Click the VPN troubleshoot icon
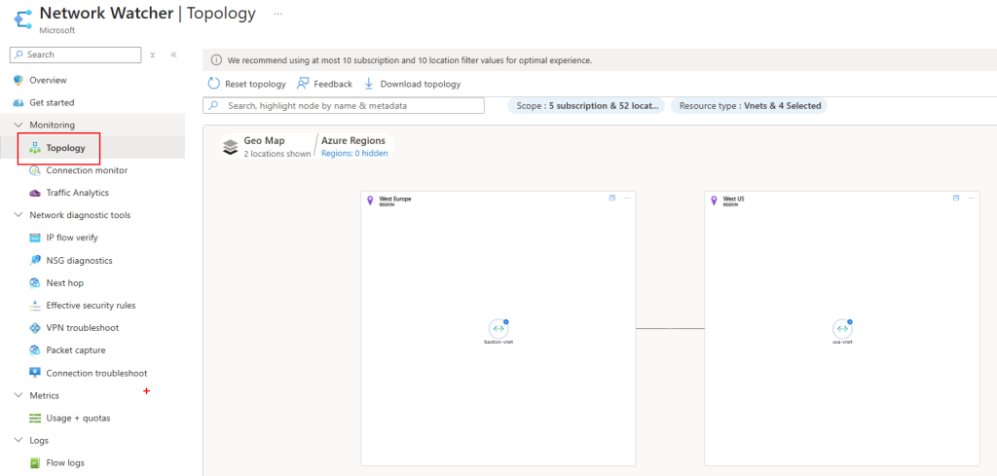 click(35, 328)
